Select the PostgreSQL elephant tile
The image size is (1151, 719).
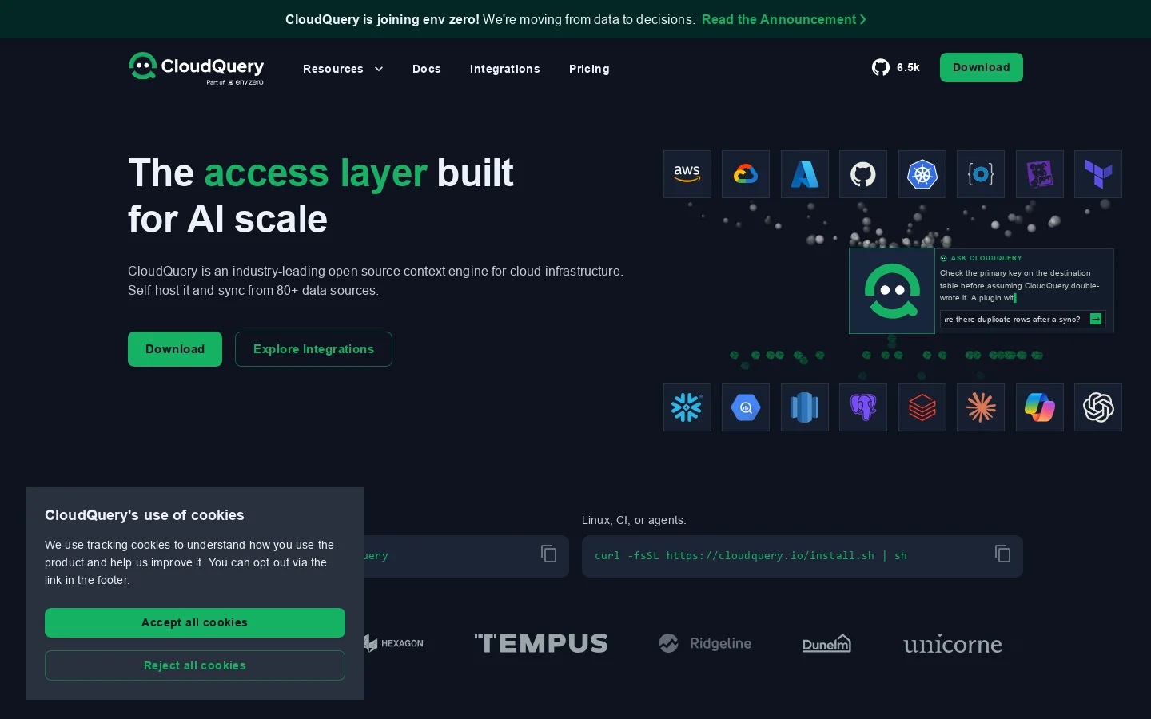pos(863,407)
